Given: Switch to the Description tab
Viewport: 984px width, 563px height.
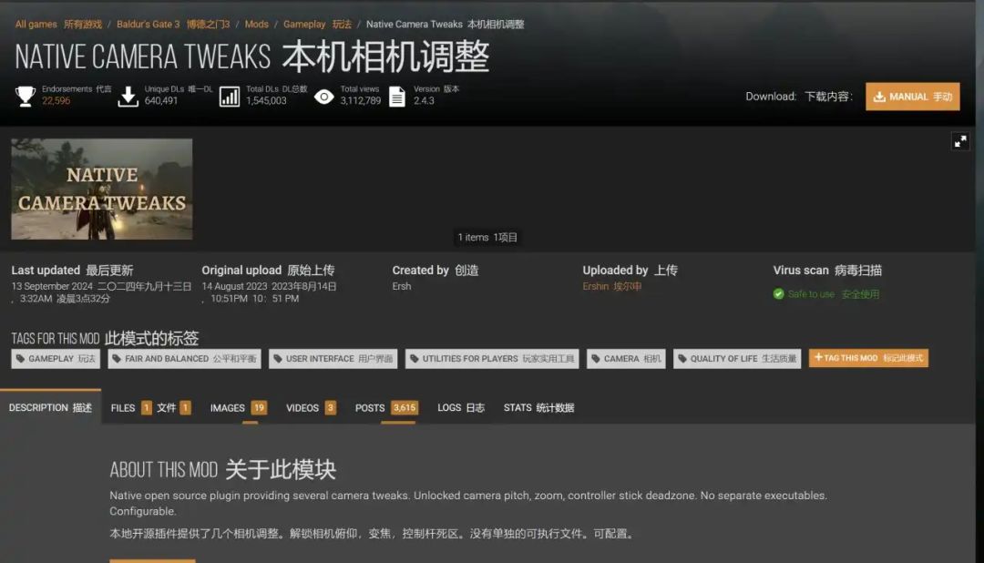Looking at the screenshot, I should point(50,407).
